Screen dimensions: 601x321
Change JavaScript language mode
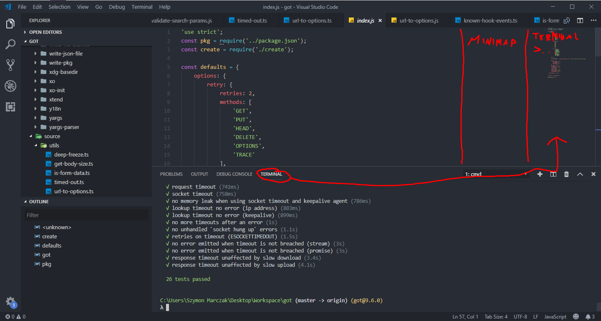(555, 316)
